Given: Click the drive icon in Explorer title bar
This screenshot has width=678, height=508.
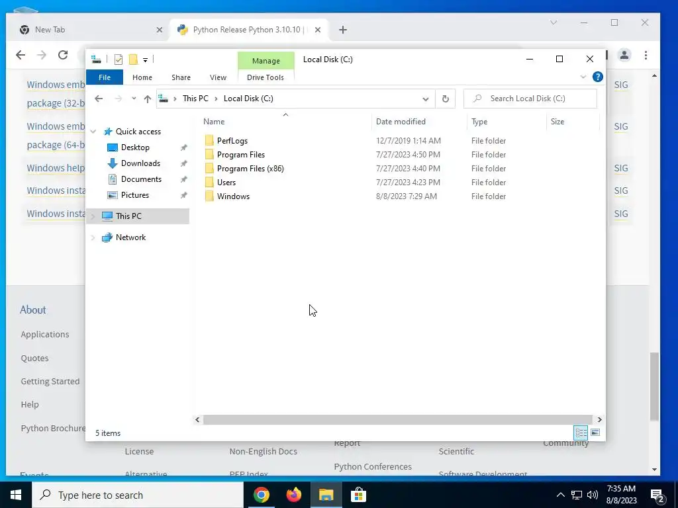Looking at the screenshot, I should click(x=96, y=60).
